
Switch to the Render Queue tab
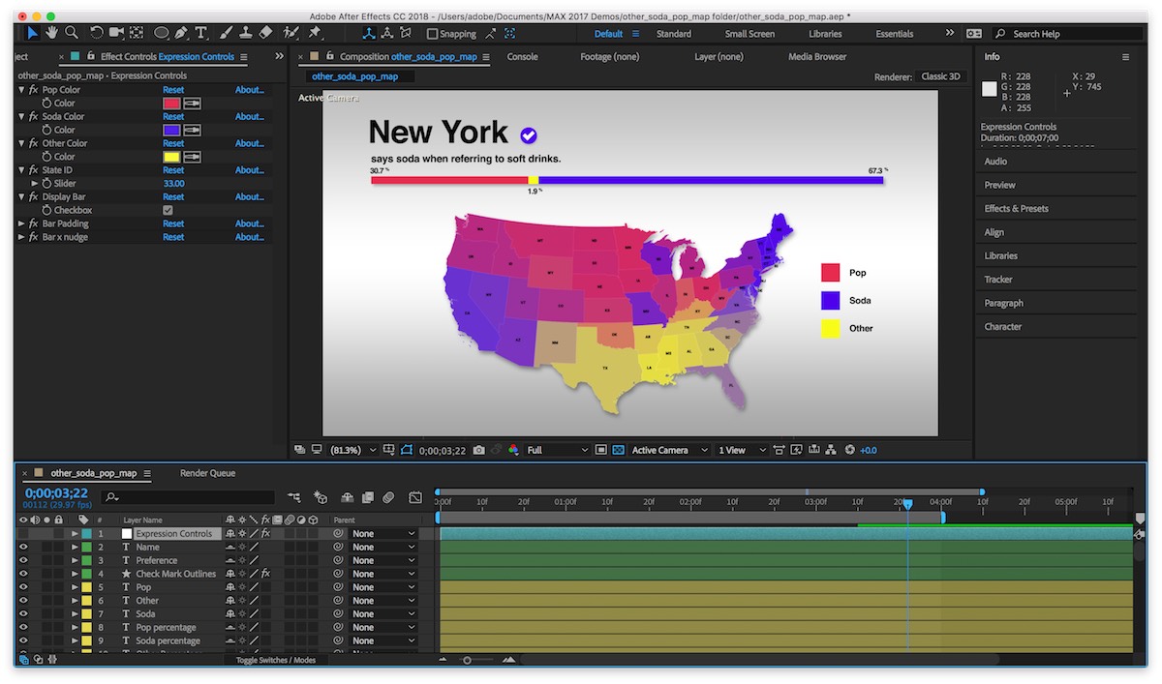point(207,473)
